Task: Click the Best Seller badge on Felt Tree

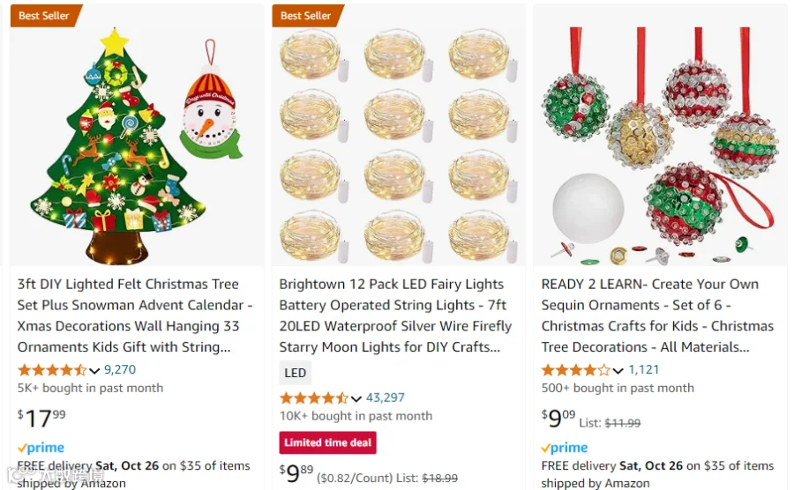Action: click(x=46, y=16)
